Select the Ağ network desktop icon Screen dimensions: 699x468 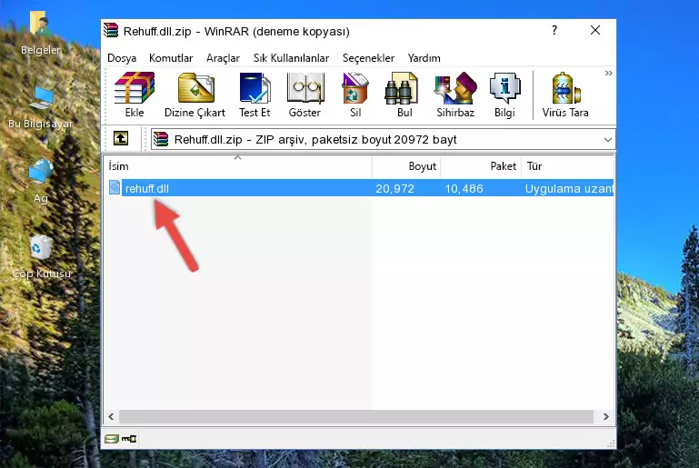click(x=41, y=182)
